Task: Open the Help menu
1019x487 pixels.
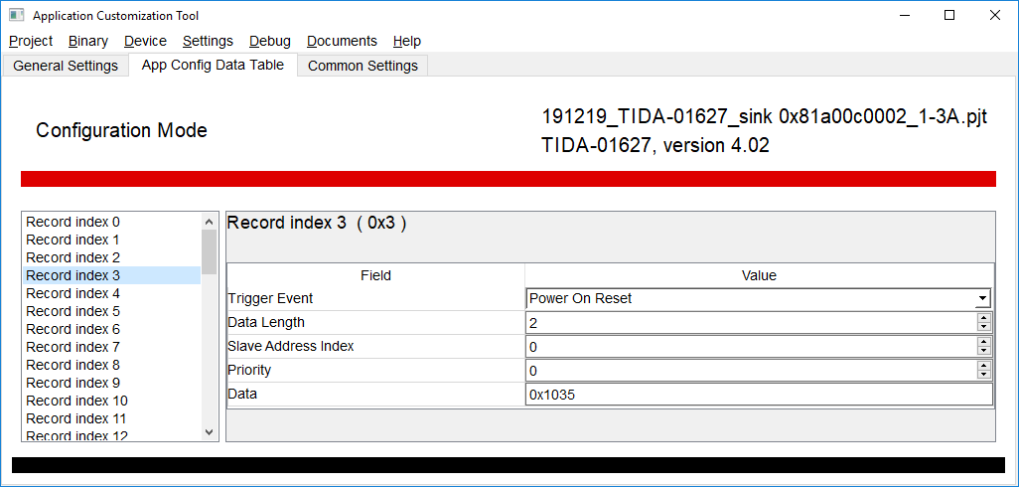Action: click(x=407, y=41)
